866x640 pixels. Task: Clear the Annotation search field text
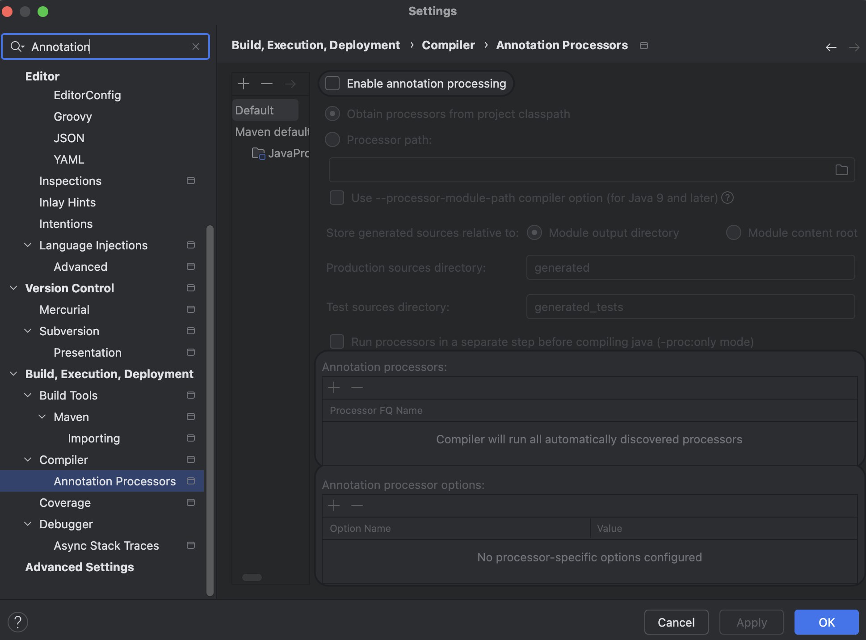(195, 46)
